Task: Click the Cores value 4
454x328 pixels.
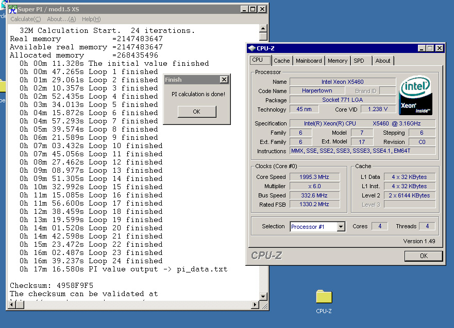Action: coord(380,226)
